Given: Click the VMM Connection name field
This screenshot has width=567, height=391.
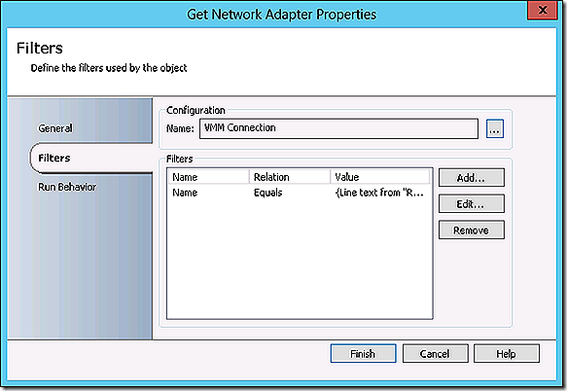Looking at the screenshot, I should click(338, 128).
